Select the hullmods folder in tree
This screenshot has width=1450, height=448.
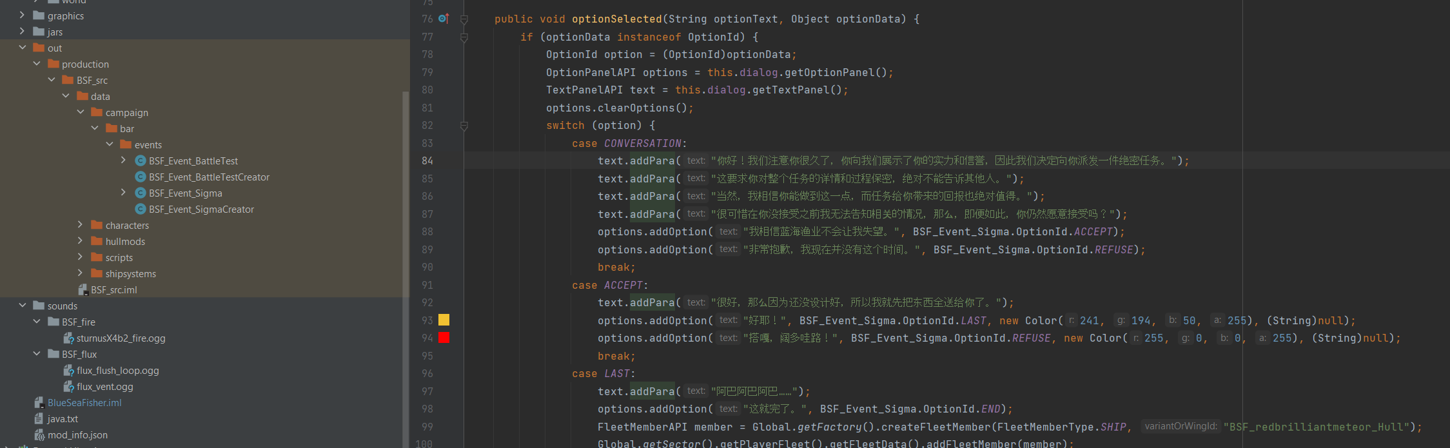pyautogui.click(x=125, y=242)
